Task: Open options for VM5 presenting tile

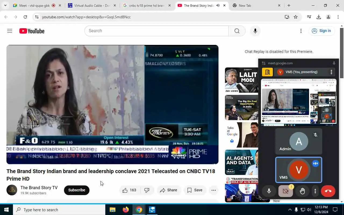Action: [331, 72]
